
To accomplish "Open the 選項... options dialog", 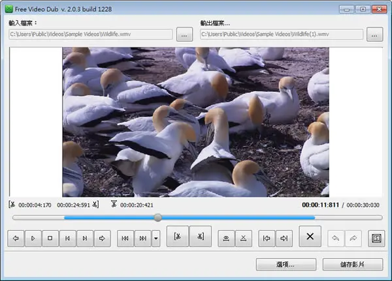I will click(286, 264).
